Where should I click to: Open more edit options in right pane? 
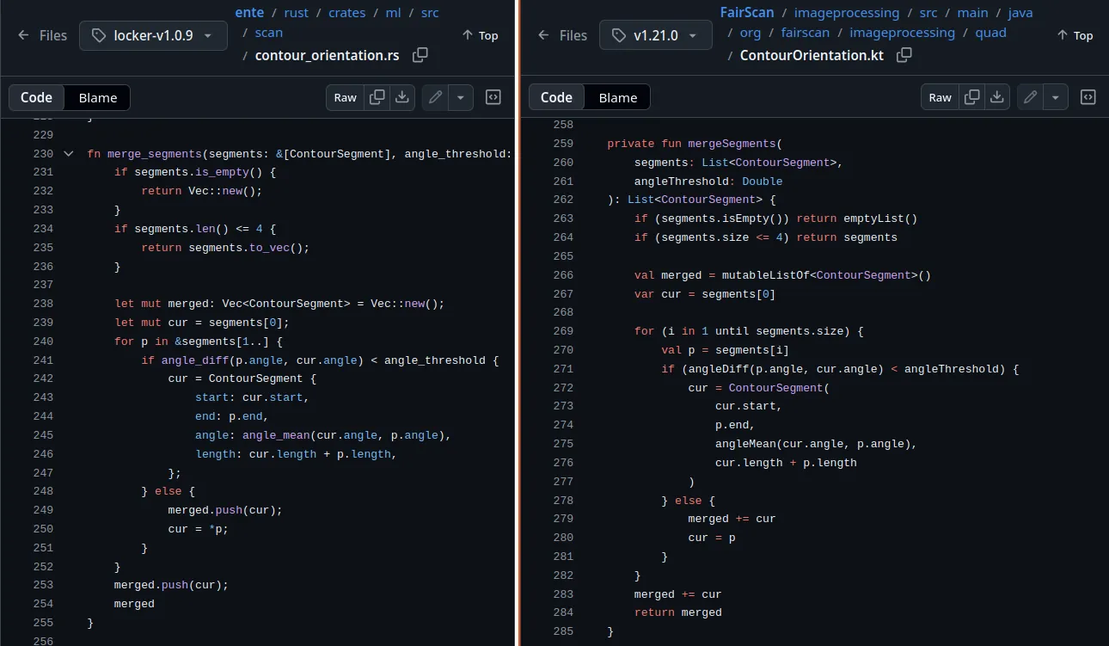tap(1056, 97)
